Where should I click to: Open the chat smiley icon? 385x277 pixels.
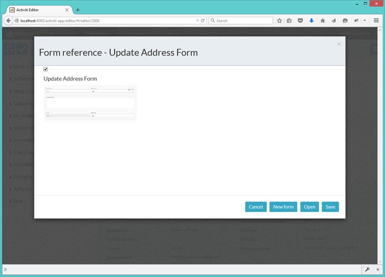[x=345, y=21]
